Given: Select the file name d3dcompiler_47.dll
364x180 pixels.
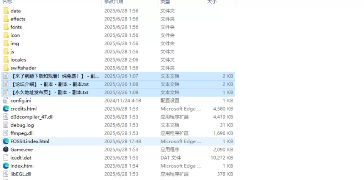Looking at the screenshot, I should click(x=32, y=117).
